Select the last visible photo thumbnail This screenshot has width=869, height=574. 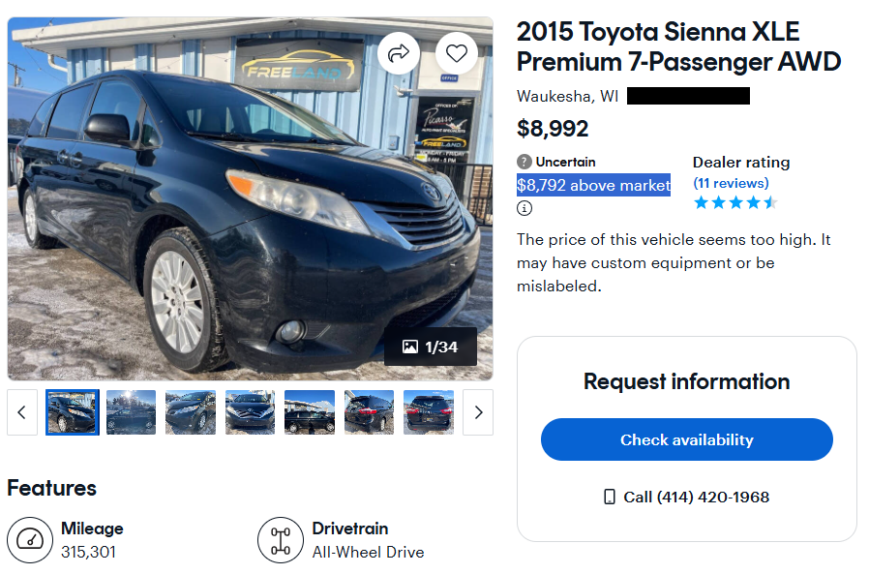coord(428,412)
